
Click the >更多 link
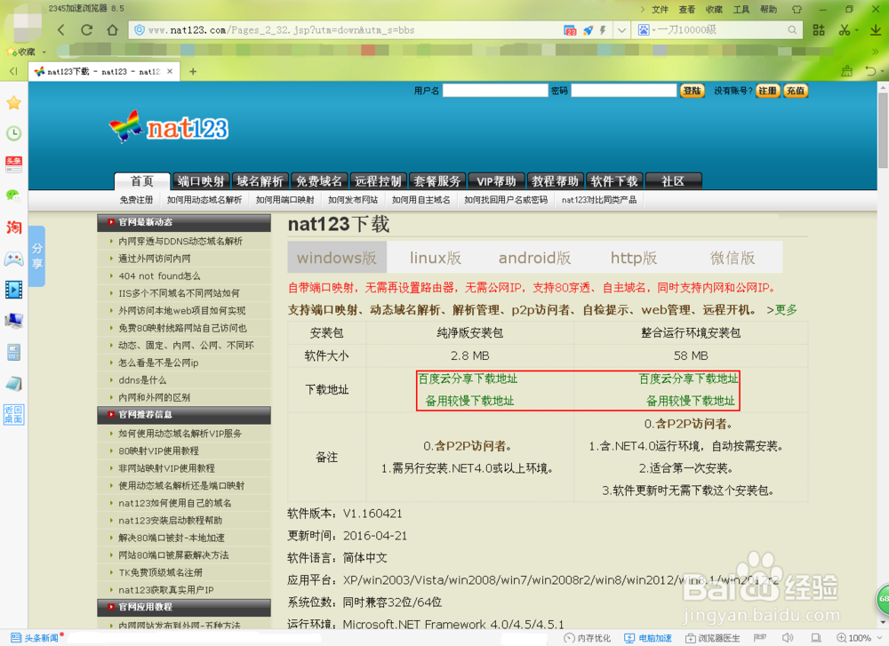click(781, 310)
